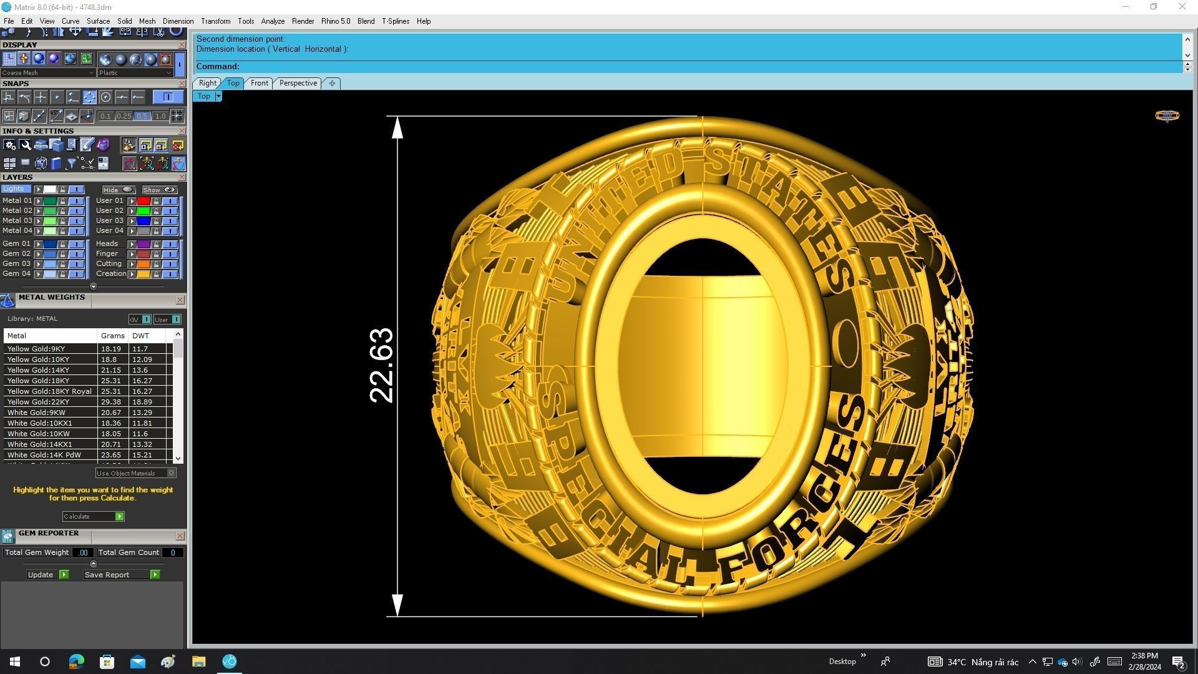This screenshot has height=674, width=1198.
Task: Open File Explorer from taskbar
Action: pos(198,662)
